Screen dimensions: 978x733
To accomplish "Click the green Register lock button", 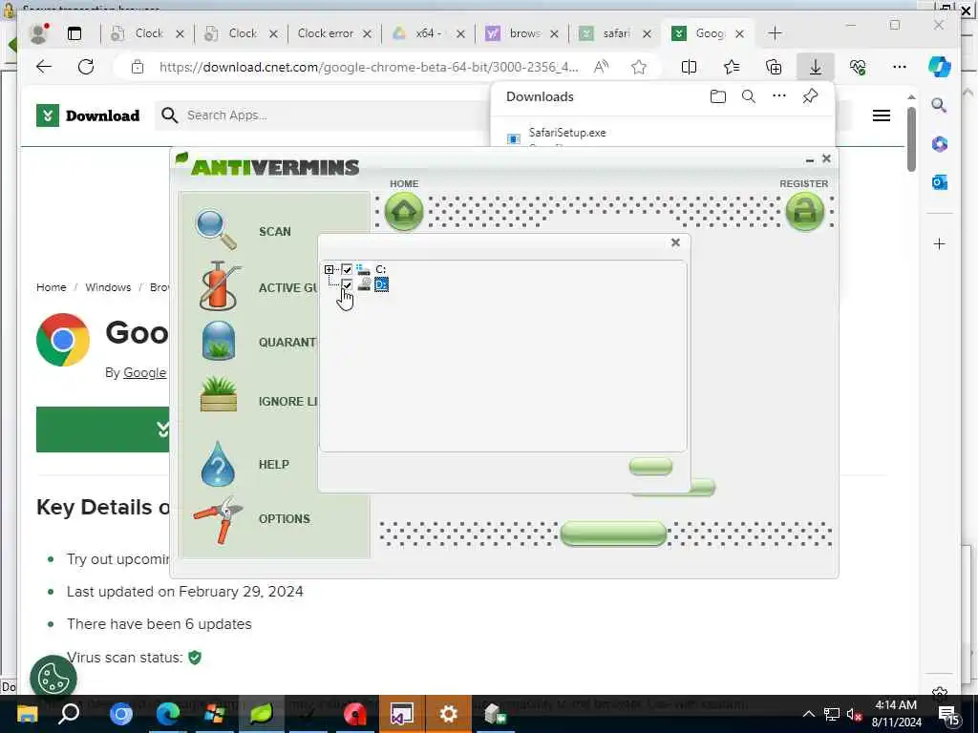I will coord(804,211).
